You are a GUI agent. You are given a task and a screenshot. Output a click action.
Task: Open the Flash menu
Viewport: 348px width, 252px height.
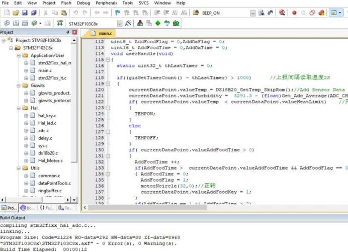[66, 3]
